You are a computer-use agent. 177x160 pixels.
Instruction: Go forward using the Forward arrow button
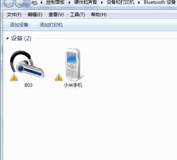tap(20, 3)
